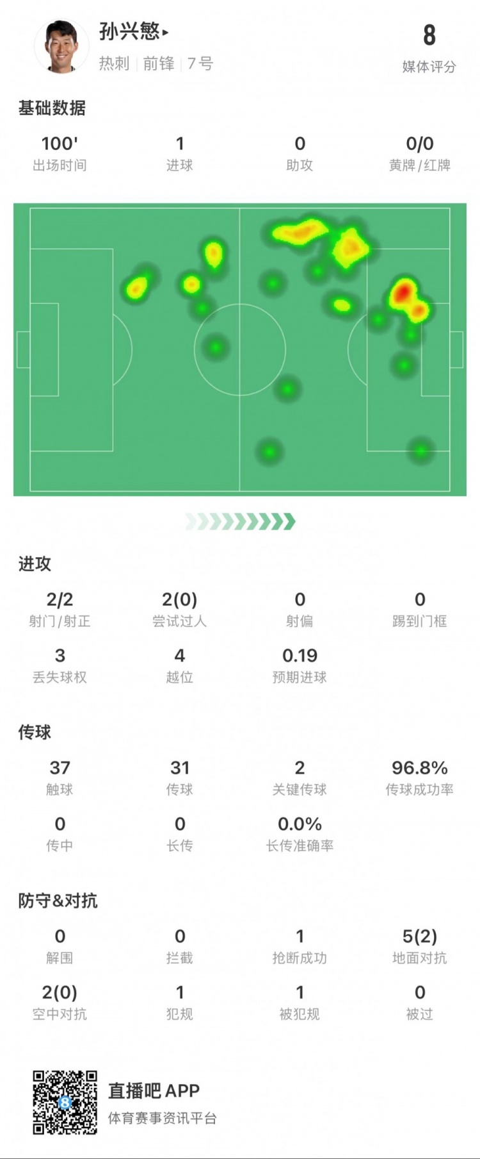Tap the QR code image
Screen dimensions: 480x1159
(65, 1102)
